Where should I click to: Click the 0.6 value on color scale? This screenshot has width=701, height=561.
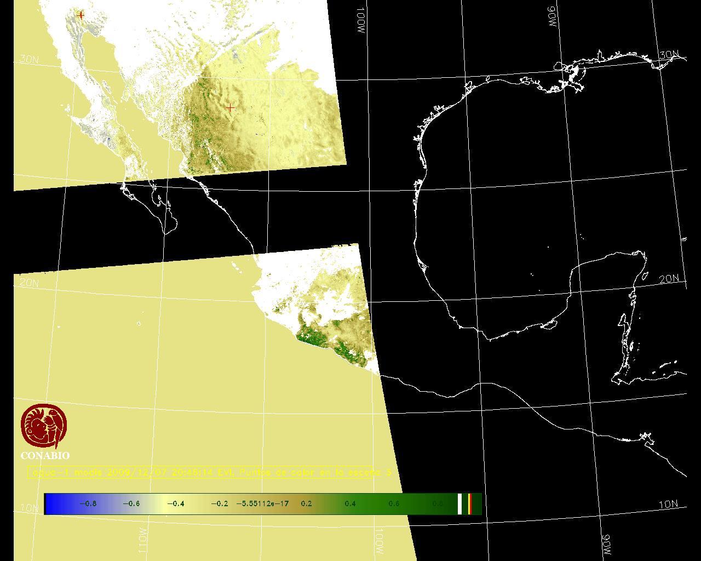[x=394, y=503]
